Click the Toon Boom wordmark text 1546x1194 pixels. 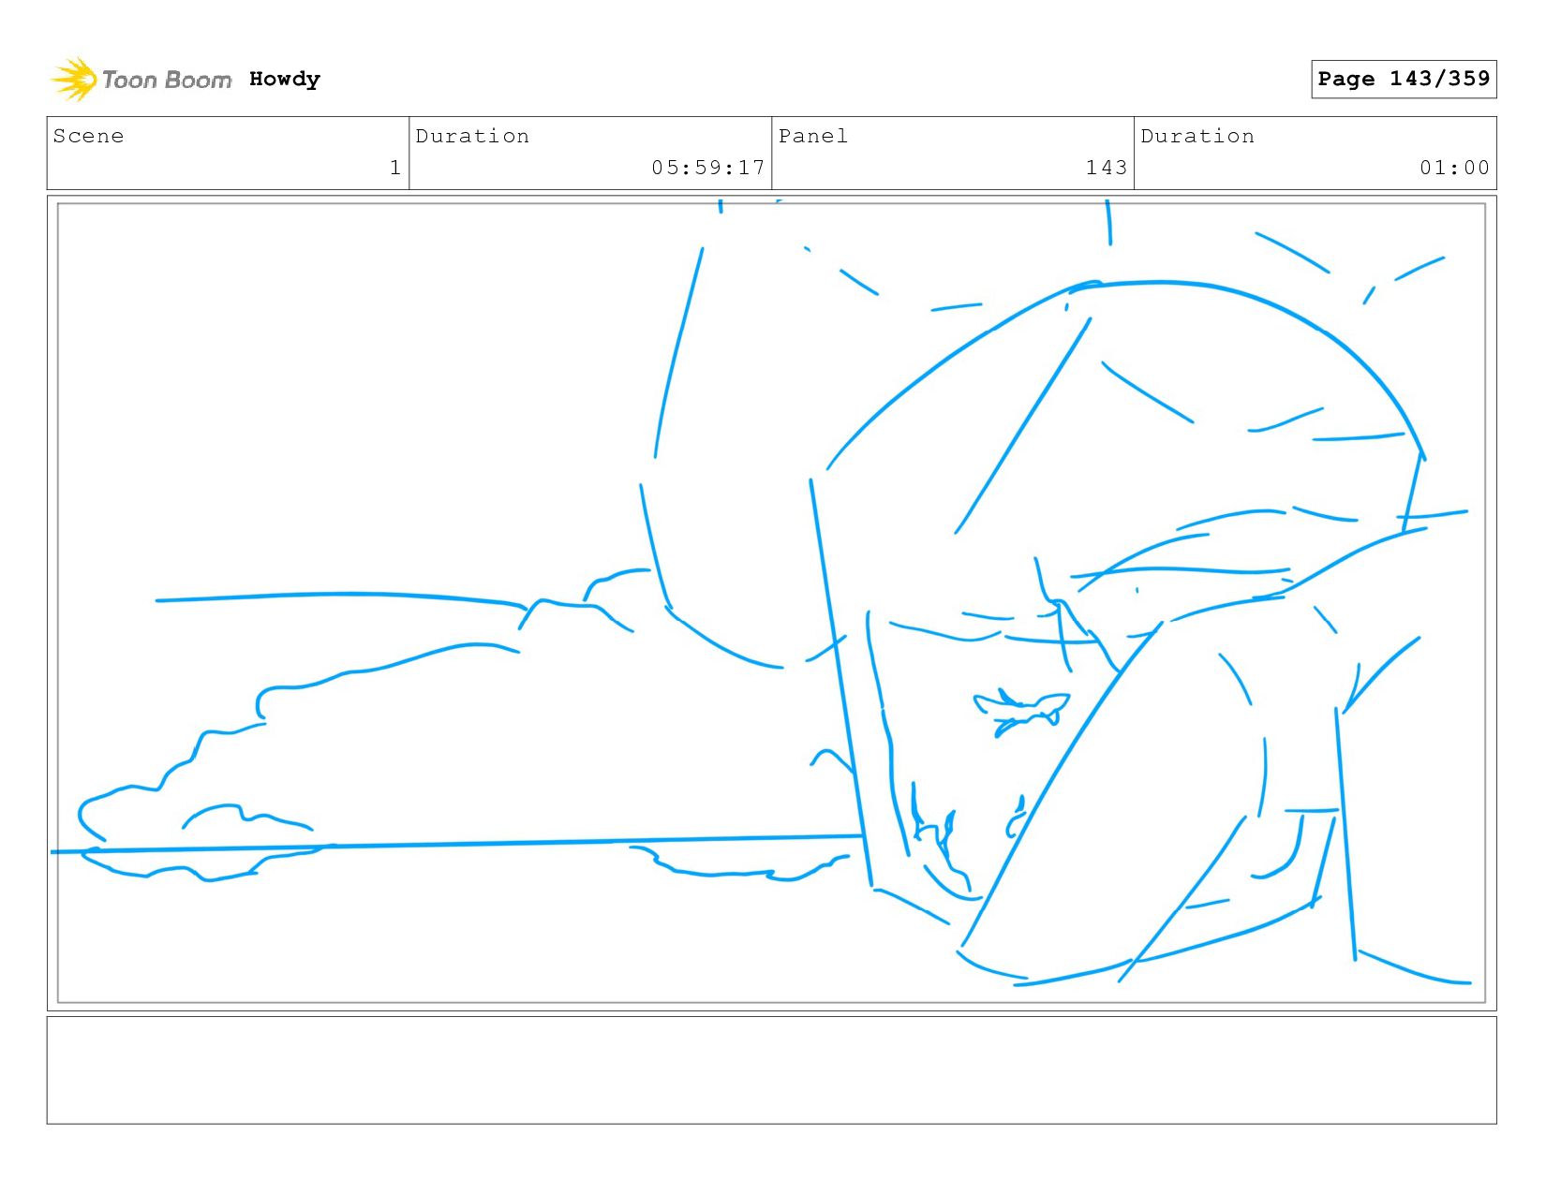point(167,80)
